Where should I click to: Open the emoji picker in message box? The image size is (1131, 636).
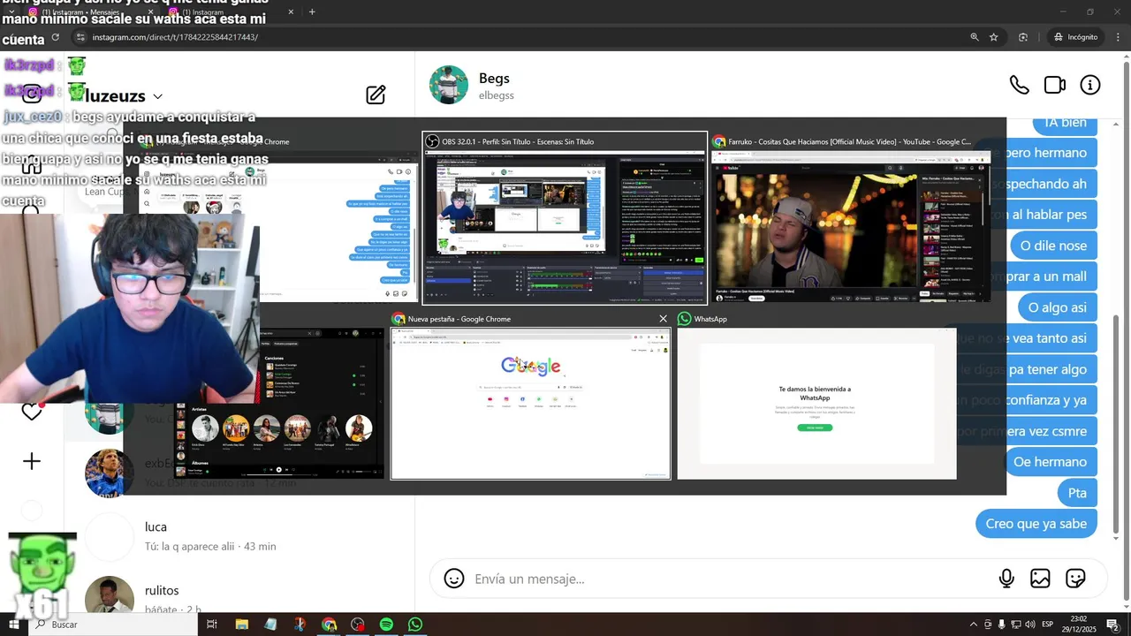coord(454,579)
